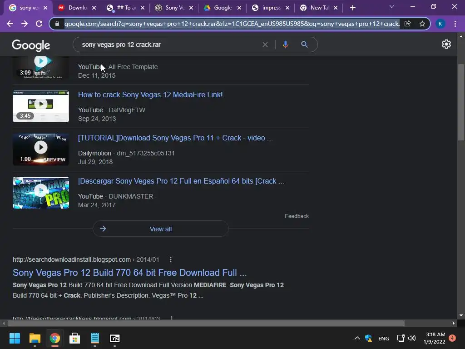The height and width of the screenshot is (349, 465).
Task: Click the 'View all' videos button
Action: (161, 229)
